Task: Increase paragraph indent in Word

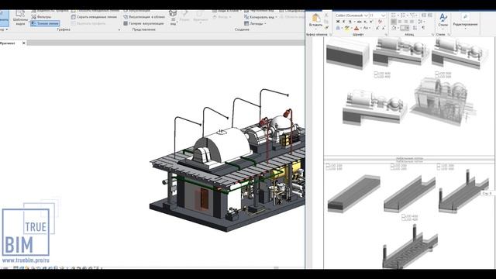Action: pyautogui.click(x=430, y=15)
